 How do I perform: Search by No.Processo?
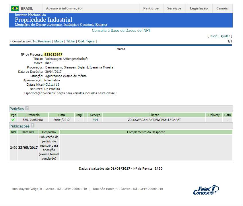[42, 41]
